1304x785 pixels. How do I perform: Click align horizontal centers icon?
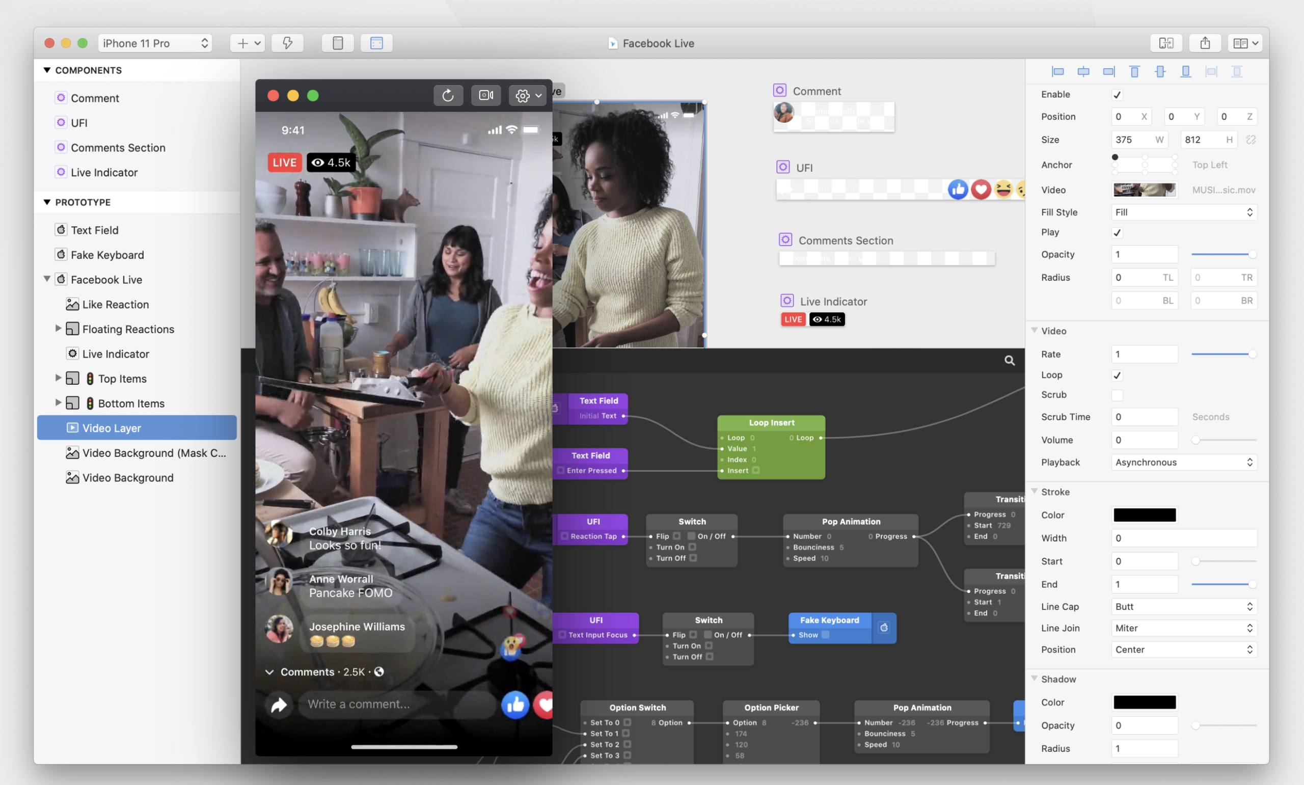[x=1083, y=71]
